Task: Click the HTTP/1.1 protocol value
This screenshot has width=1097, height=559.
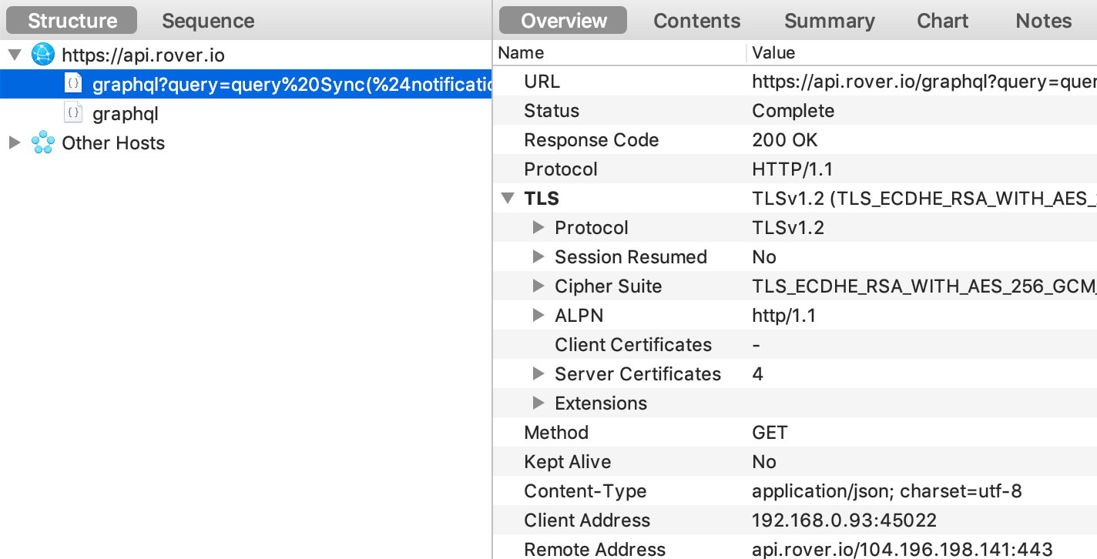Action: 792,169
